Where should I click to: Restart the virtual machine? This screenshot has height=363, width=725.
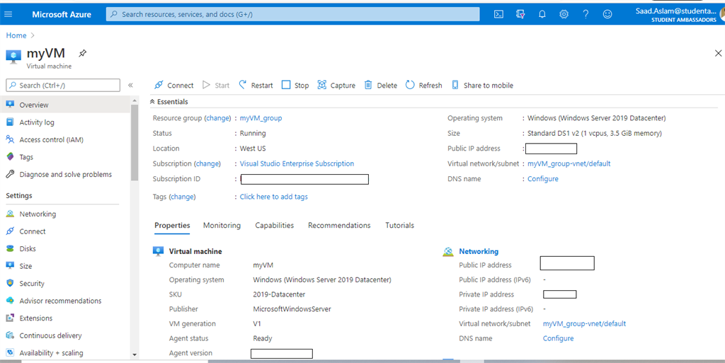pyautogui.click(x=256, y=85)
